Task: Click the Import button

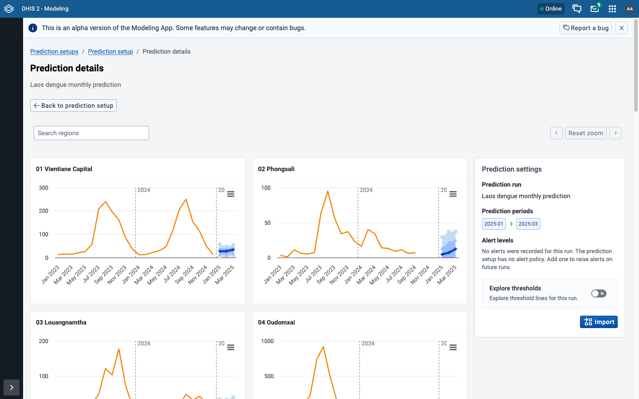Action: click(599, 322)
